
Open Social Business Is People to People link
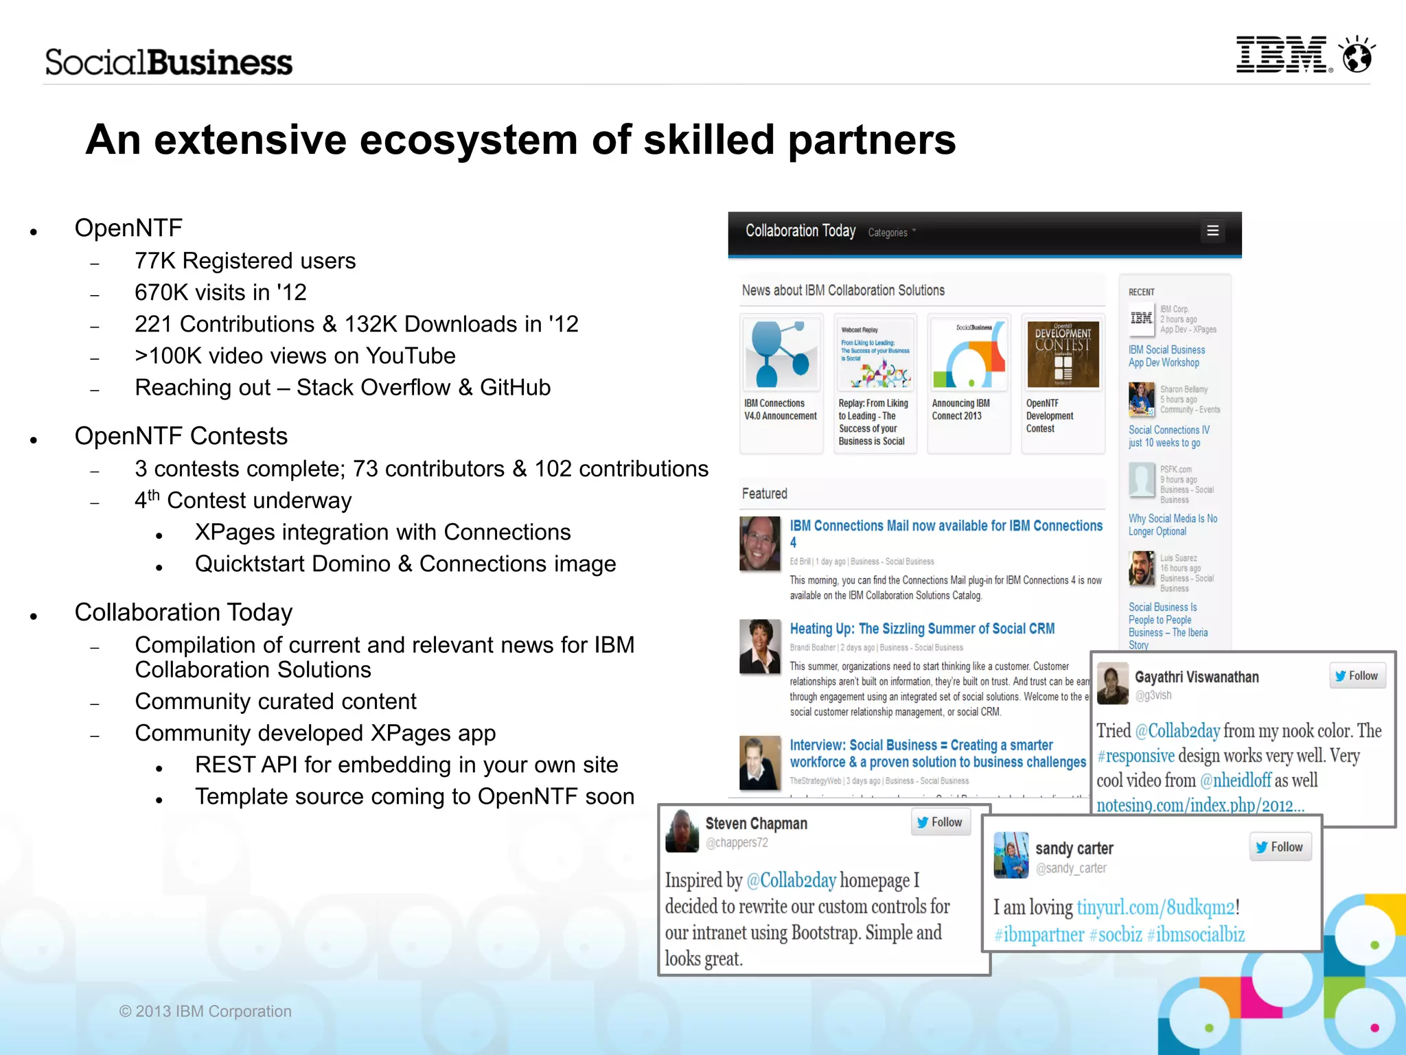pyautogui.click(x=1168, y=626)
